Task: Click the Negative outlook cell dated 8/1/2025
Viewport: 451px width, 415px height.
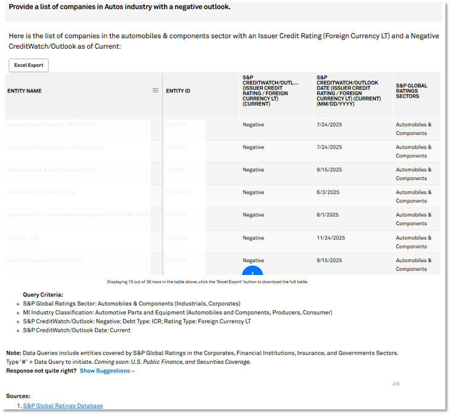Action: pyautogui.click(x=253, y=215)
